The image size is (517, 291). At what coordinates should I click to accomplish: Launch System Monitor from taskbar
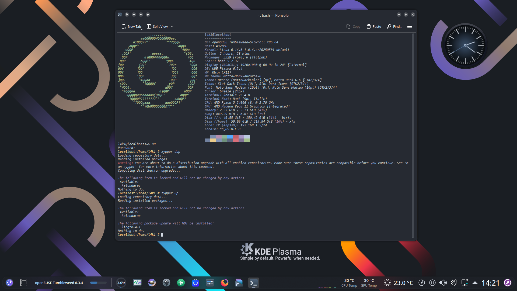coord(137,283)
